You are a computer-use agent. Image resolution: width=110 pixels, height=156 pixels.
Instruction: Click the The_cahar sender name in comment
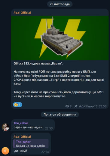tap(21, 123)
